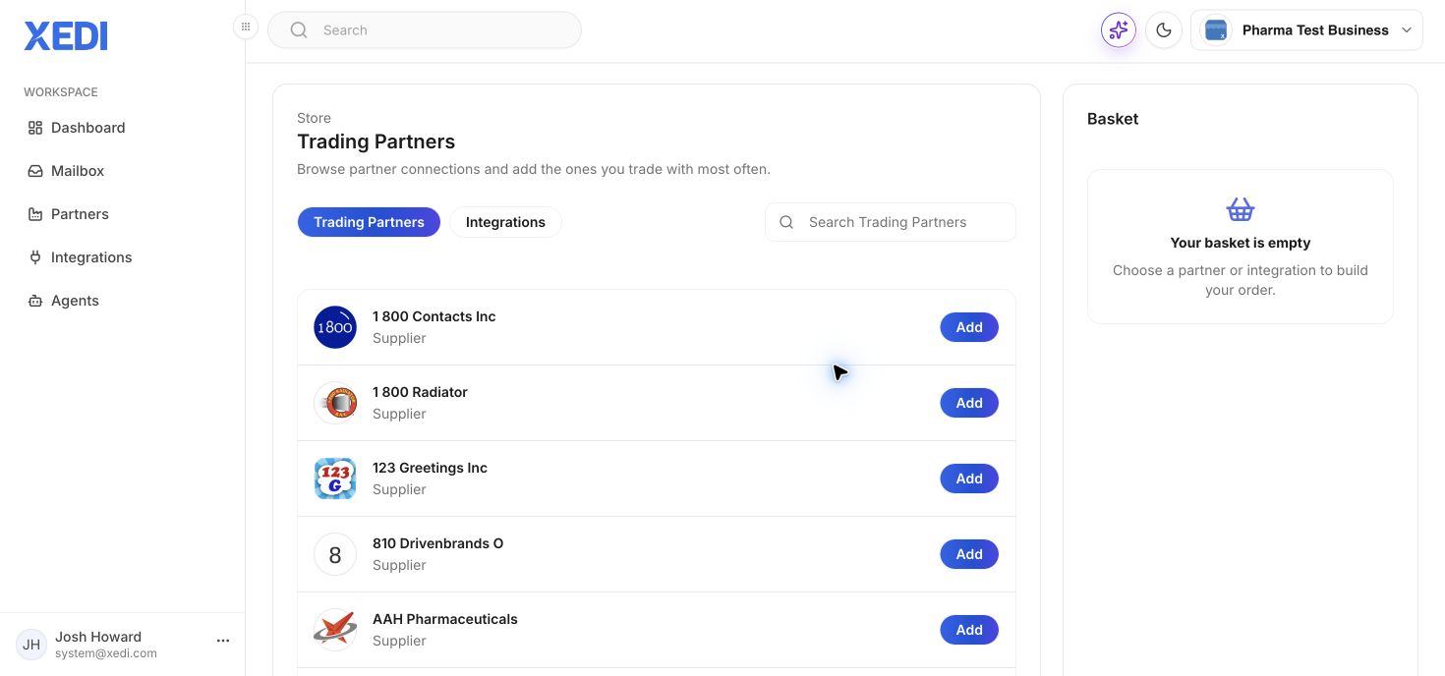Click the 123 Greetings logo

point(335,479)
